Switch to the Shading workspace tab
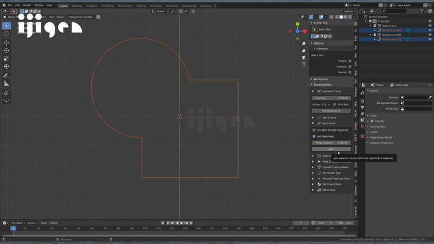Image resolution: width=434 pixels, height=244 pixels. 141,6
